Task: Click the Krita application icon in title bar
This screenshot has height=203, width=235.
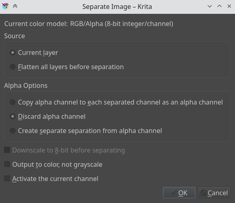Action: pos(5,6)
